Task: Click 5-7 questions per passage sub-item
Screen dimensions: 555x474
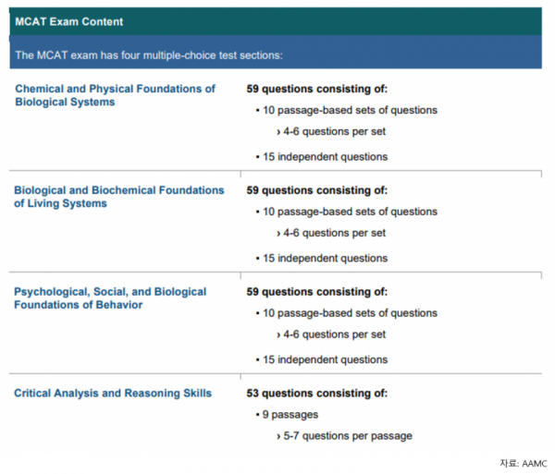Action: point(344,436)
